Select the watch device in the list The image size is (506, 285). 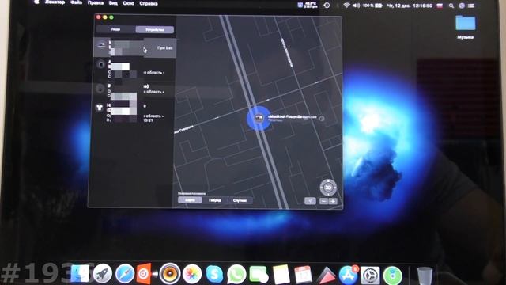tap(134, 69)
